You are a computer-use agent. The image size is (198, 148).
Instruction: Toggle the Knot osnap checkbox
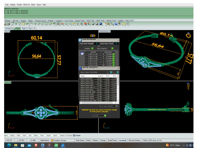[52, 136]
